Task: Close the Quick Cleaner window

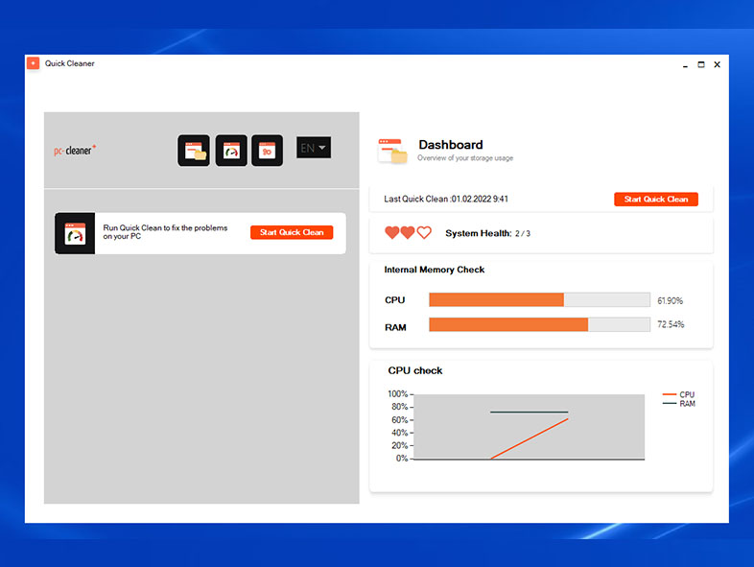Action: coord(717,64)
